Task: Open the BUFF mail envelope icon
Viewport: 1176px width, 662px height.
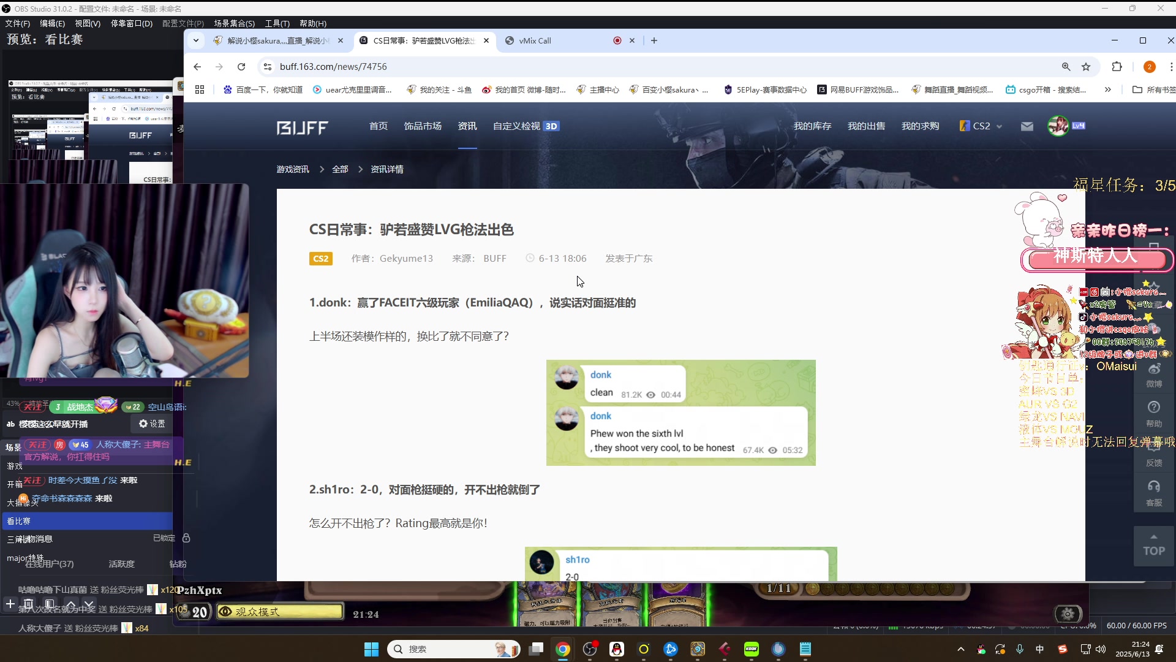Action: point(1027,126)
